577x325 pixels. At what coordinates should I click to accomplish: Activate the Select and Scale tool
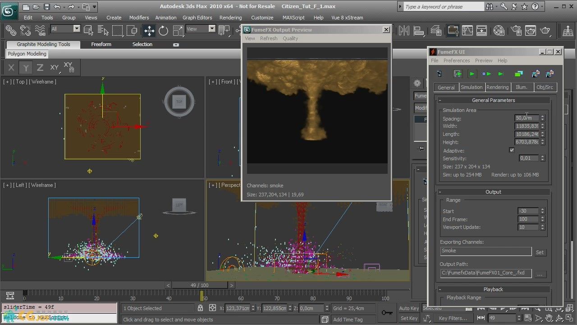(178, 30)
